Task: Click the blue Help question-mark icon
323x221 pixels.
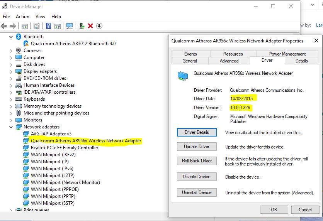Action: pyautogui.click(x=48, y=26)
